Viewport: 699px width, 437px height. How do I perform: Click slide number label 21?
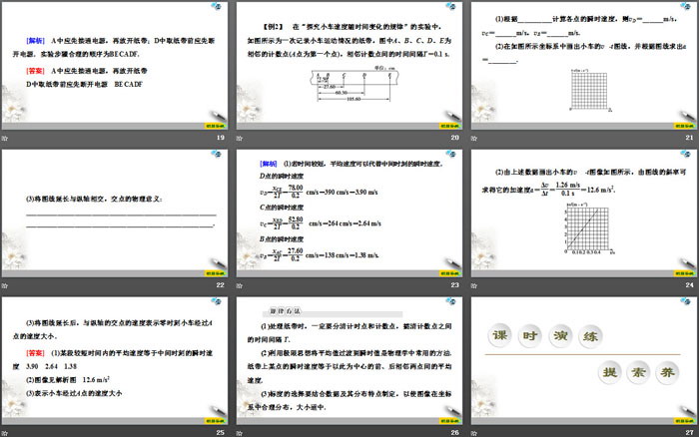[689, 138]
